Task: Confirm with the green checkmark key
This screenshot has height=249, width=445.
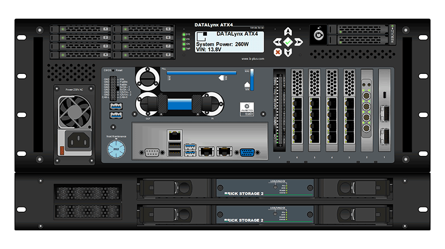Action: 288,42
